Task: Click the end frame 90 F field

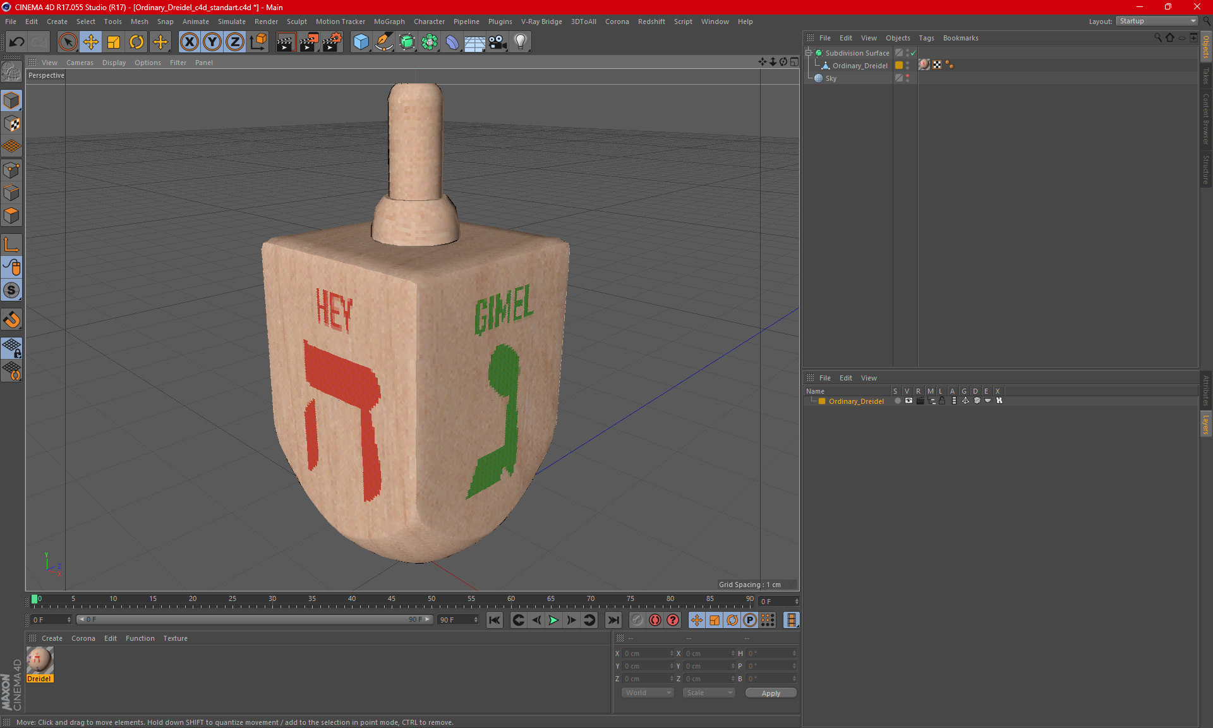Action: pos(458,620)
